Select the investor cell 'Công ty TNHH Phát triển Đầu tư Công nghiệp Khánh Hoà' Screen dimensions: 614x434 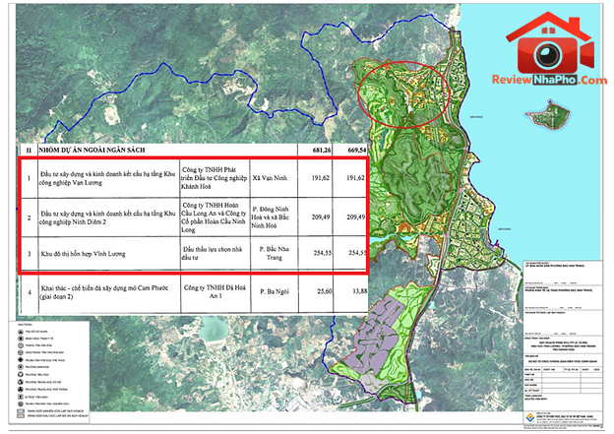[214, 178]
